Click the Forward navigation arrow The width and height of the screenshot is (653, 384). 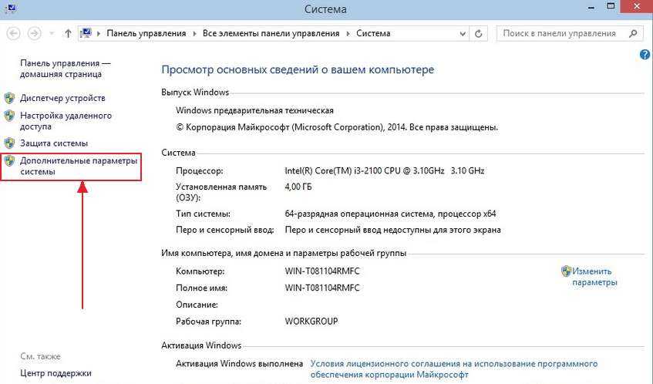click(34, 34)
